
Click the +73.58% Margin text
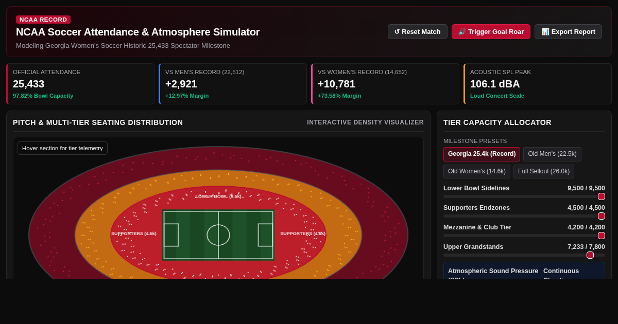(x=339, y=96)
